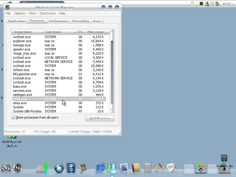This screenshot has width=236, height=177.
Task: Click 'Processes: 21' status bar entry
Action: (x=14, y=132)
